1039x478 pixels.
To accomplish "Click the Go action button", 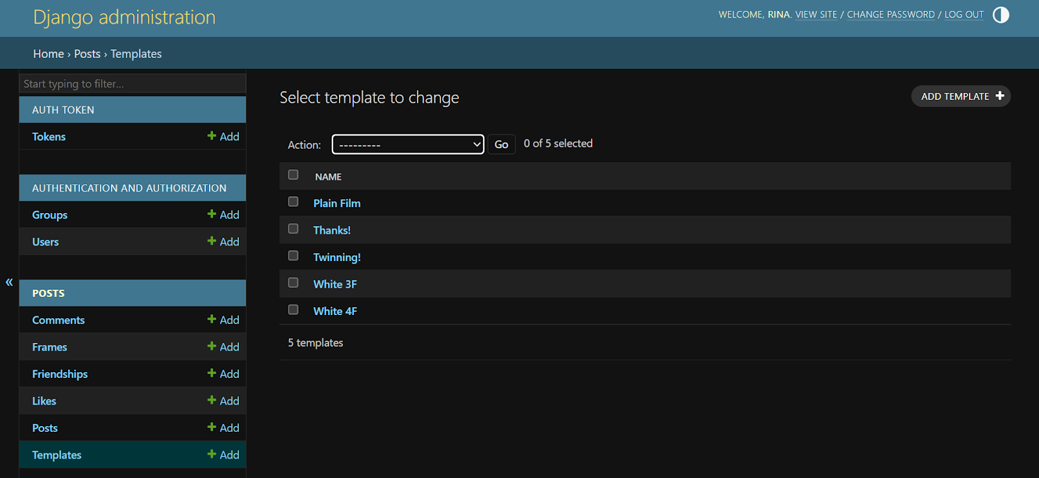I will [501, 144].
